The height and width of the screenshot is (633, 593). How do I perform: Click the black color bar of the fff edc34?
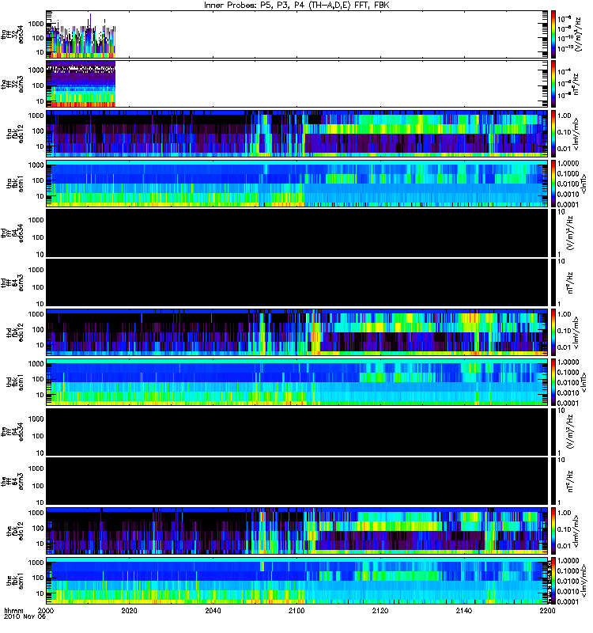point(553,431)
